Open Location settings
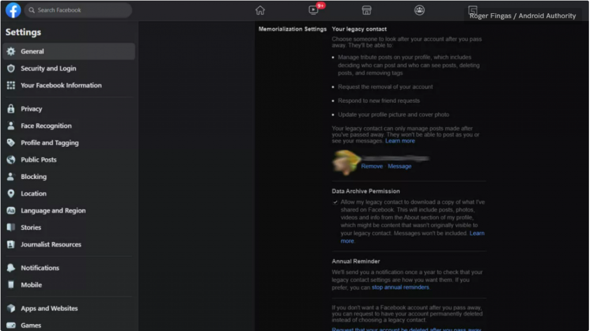The image size is (590, 331). (x=69, y=194)
